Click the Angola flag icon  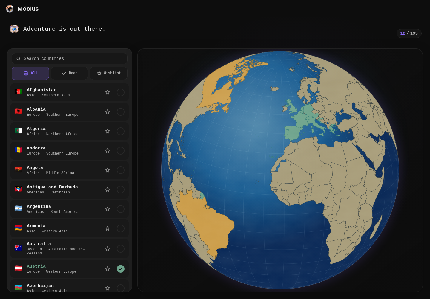(19, 170)
